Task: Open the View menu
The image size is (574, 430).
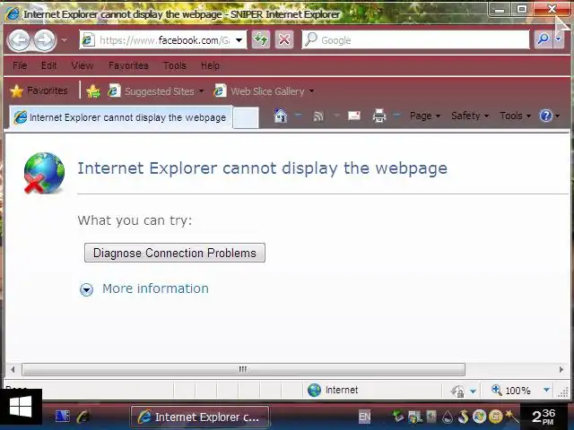Action: 83,65
